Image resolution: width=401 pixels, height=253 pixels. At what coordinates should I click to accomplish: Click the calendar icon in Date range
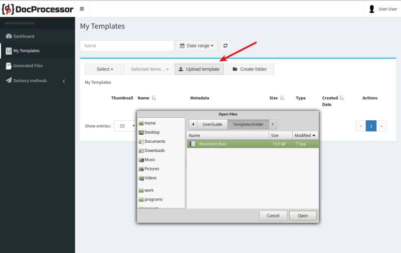[x=182, y=46]
